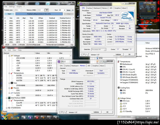
Task: Collapse the Voltages node in HWMonitor
Action: (9, 56)
